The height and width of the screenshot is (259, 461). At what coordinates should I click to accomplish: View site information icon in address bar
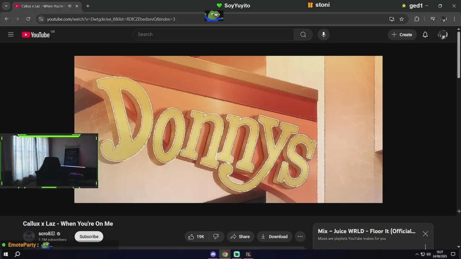[x=41, y=19]
